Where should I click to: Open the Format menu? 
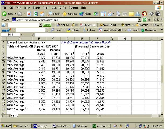pos(36,8)
